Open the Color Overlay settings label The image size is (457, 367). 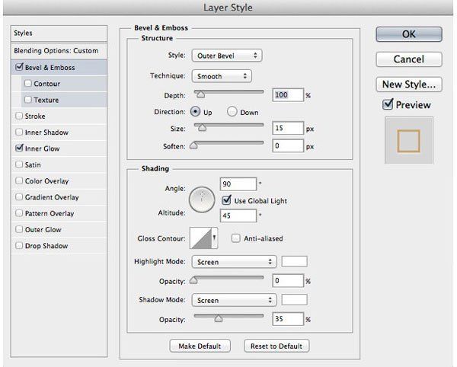pos(46,181)
